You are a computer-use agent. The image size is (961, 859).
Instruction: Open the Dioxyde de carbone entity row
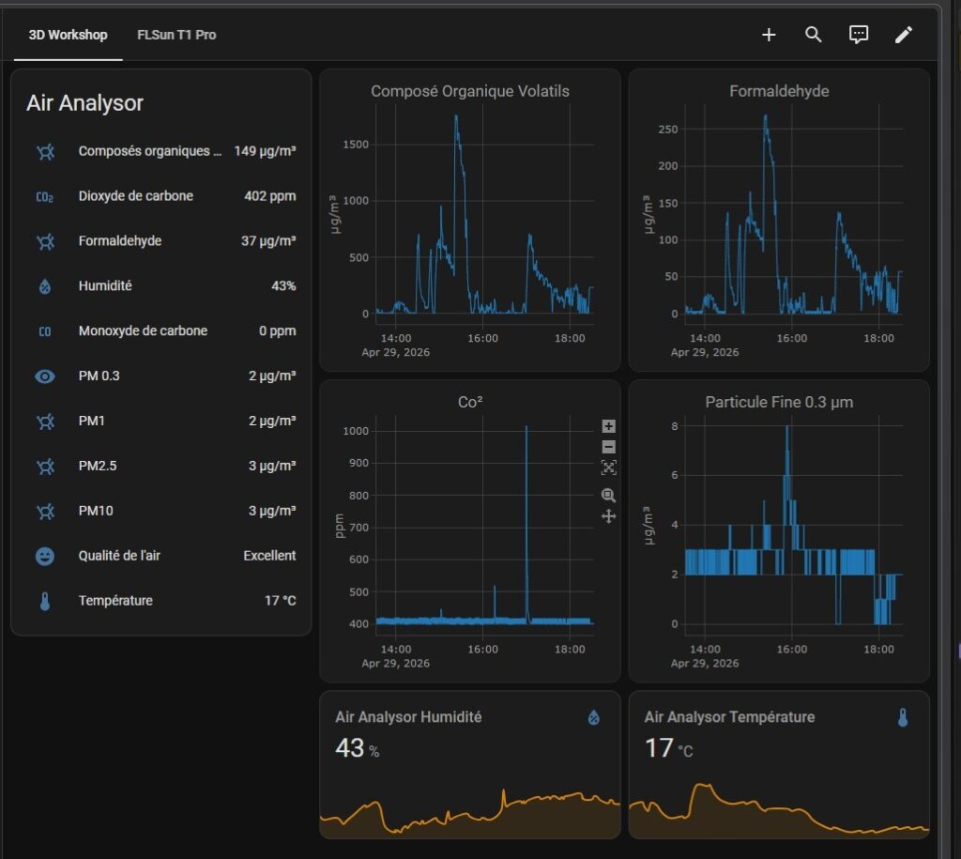pyautogui.click(x=161, y=196)
